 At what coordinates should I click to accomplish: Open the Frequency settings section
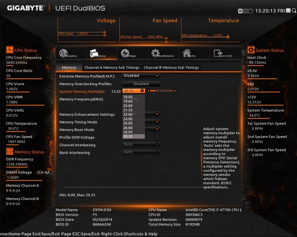pyautogui.click(x=71, y=53)
